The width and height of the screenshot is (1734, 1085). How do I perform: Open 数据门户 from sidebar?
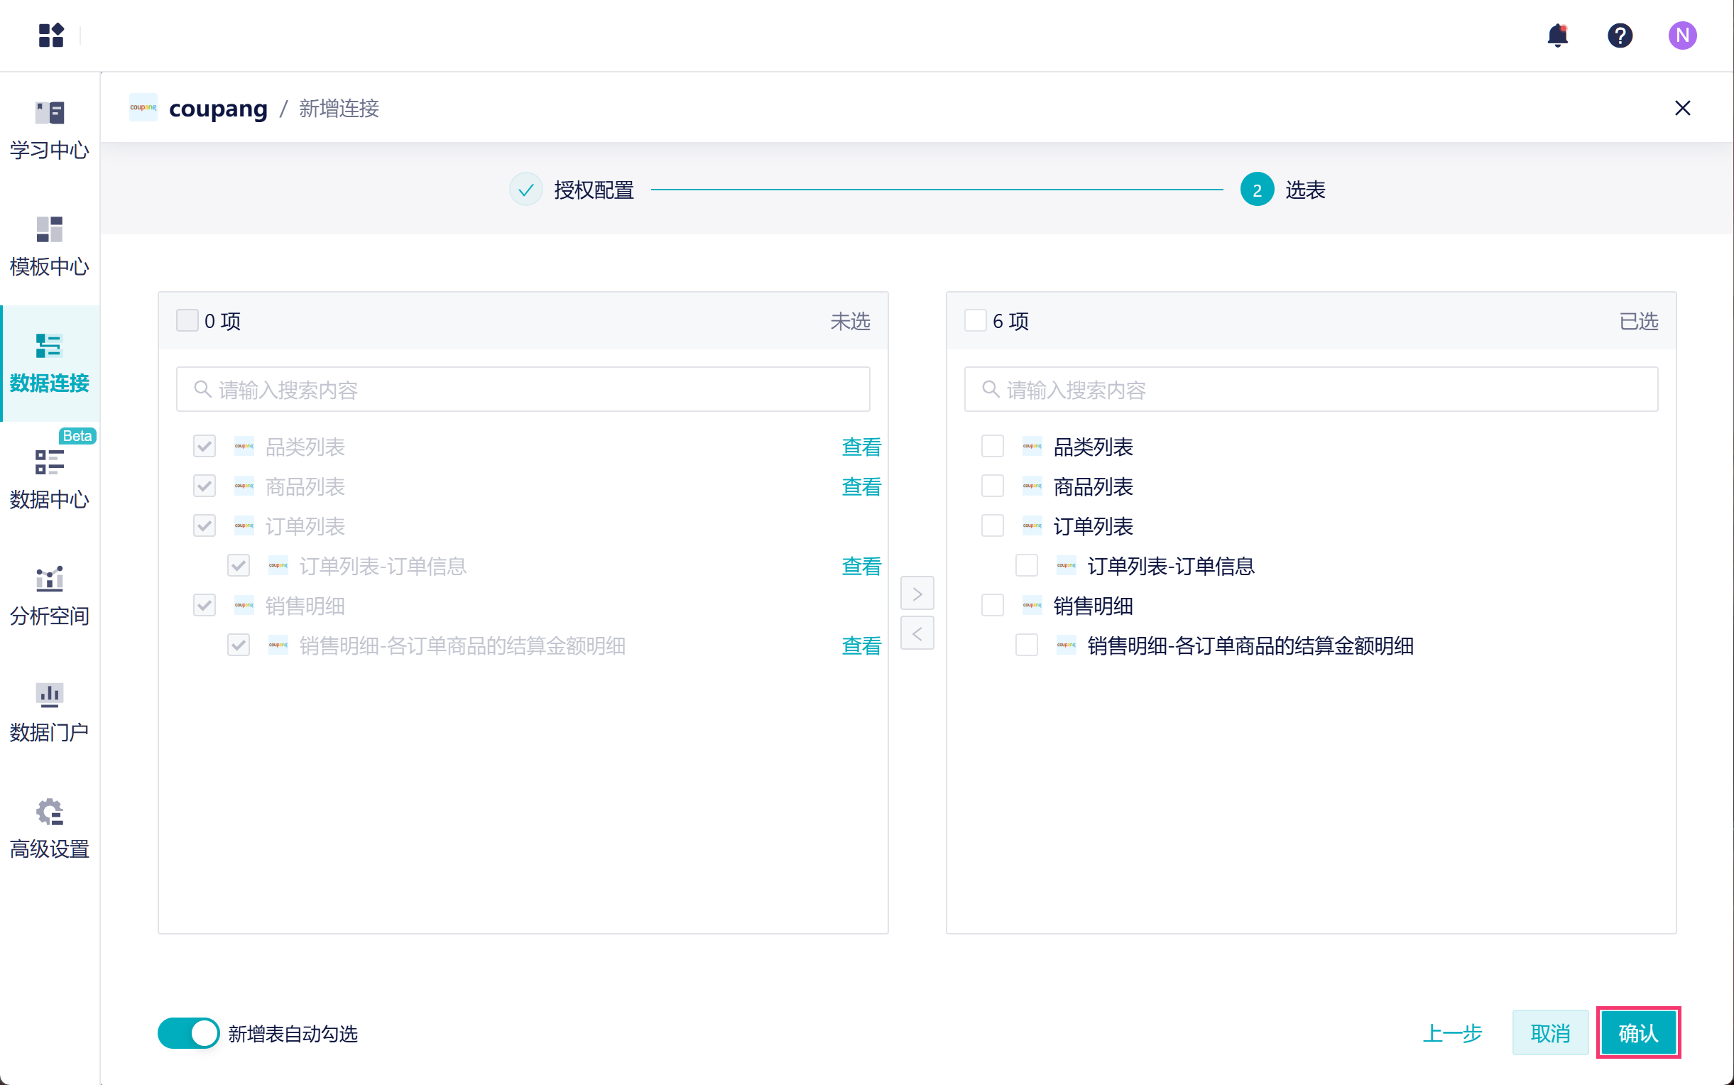tap(50, 713)
